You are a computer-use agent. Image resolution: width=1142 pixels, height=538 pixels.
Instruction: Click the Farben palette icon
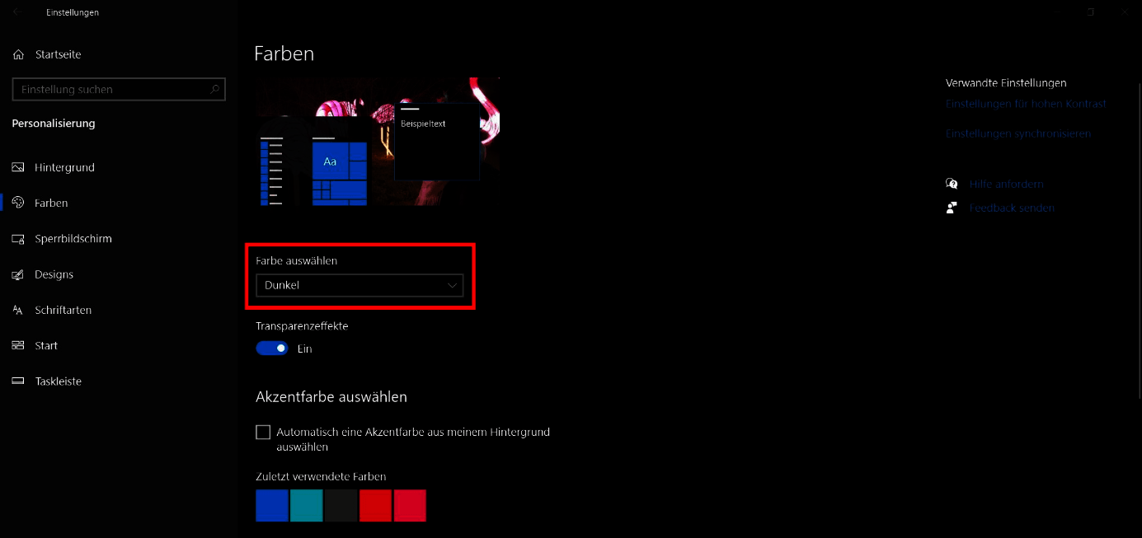click(x=18, y=203)
